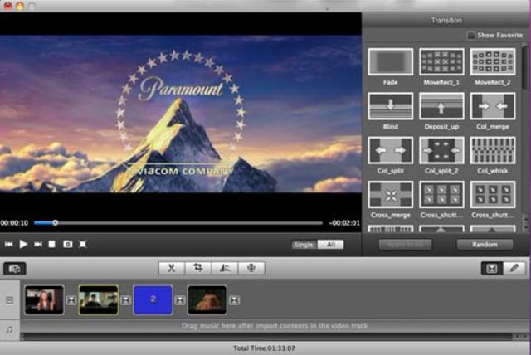Select the yellow-outlined second timeline clip
The image size is (531, 355).
point(99,299)
